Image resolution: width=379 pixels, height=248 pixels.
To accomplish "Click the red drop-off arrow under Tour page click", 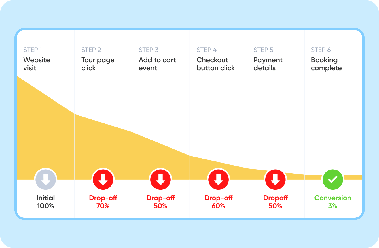I will pyautogui.click(x=103, y=180).
